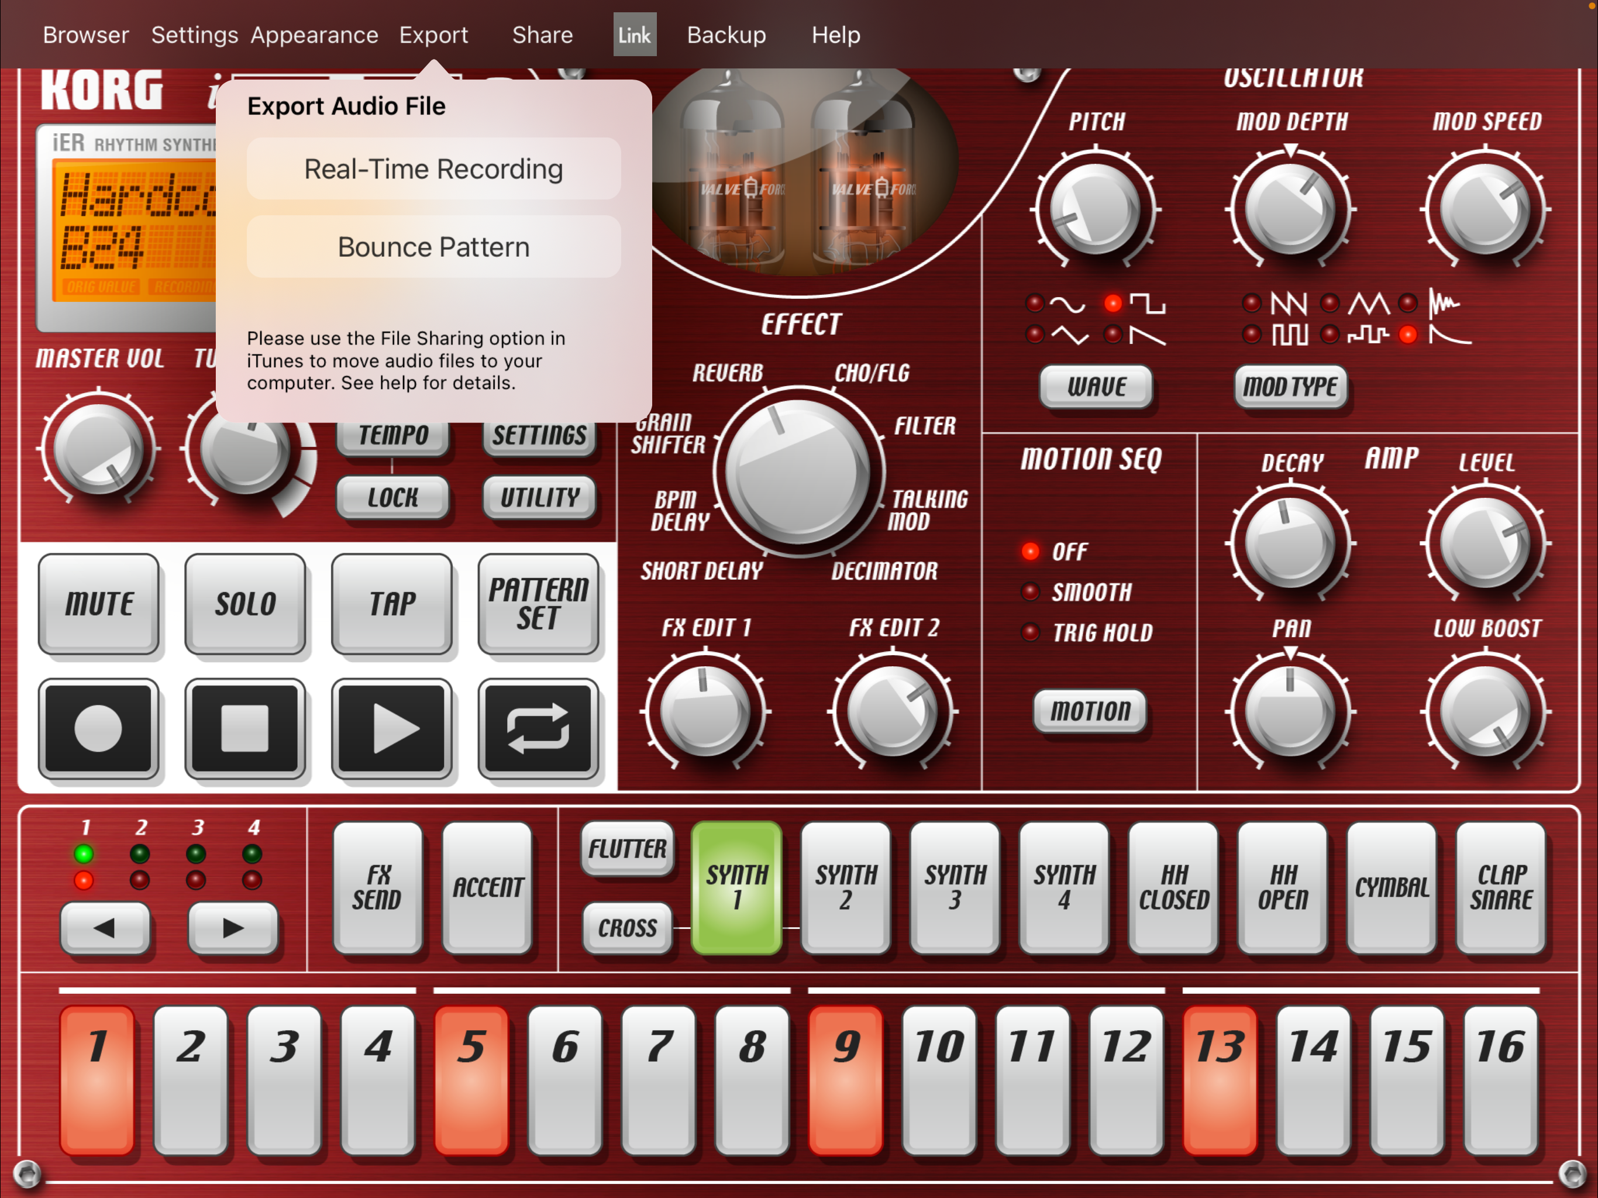Click the MOD TYPE selector button

[x=1290, y=387]
